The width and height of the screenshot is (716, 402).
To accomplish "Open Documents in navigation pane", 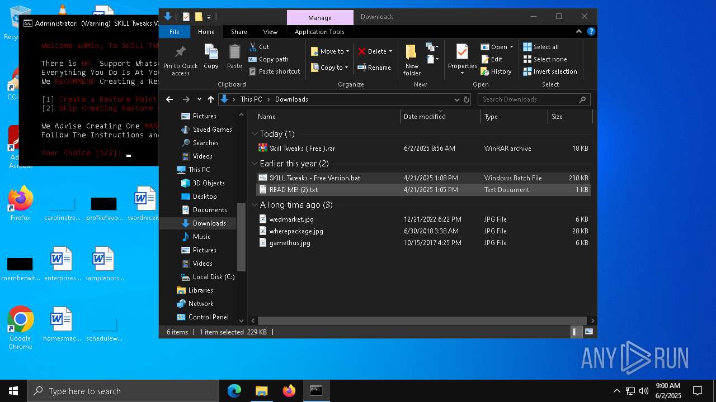I will coord(204,210).
